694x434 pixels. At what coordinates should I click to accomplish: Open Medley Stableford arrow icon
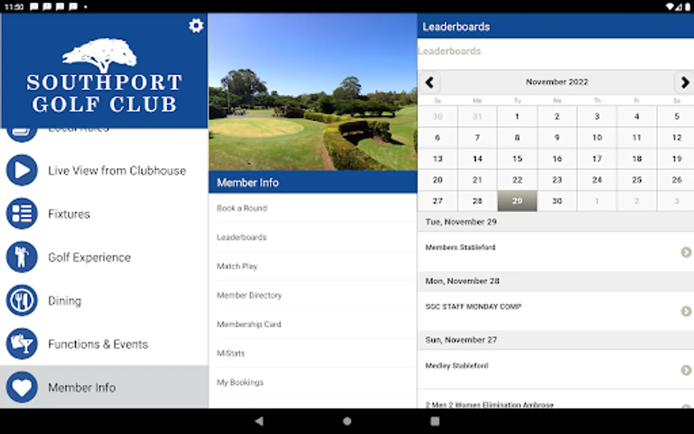tap(686, 370)
